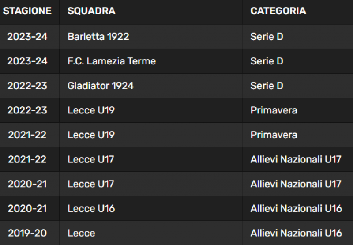Click Primavera category in 2021-22 row
The width and height of the screenshot is (353, 245).
274,135
